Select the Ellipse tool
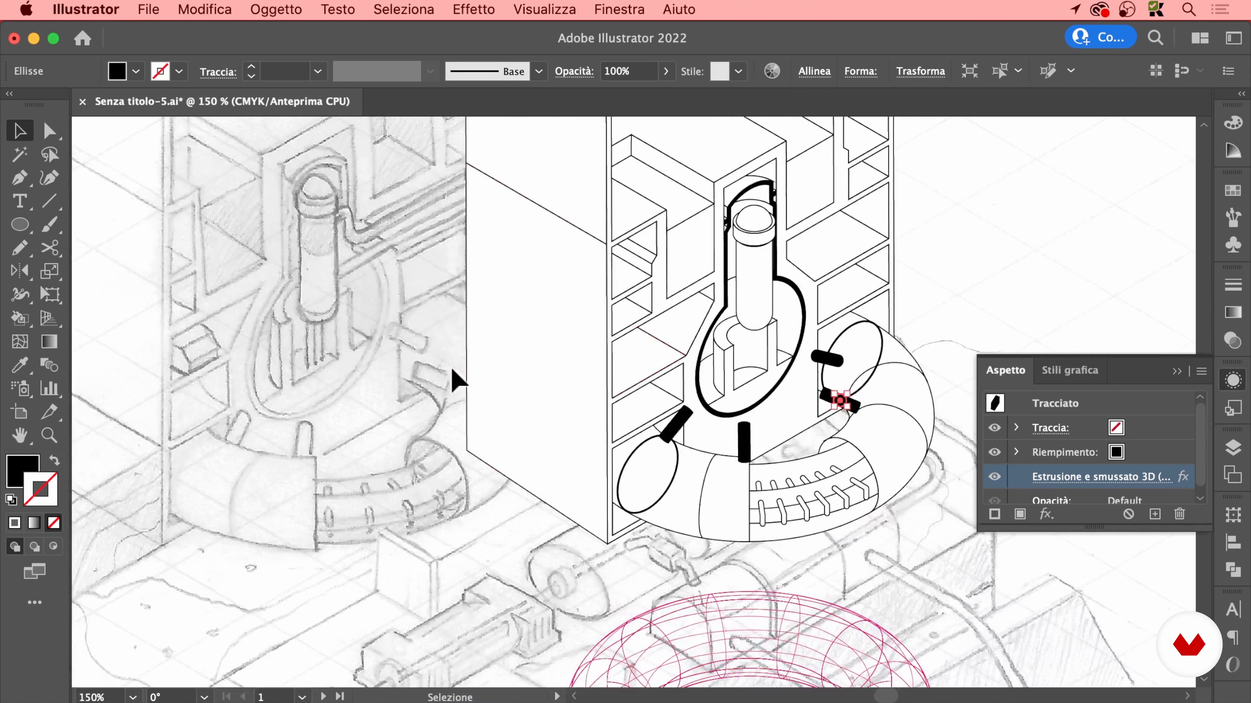 [20, 224]
